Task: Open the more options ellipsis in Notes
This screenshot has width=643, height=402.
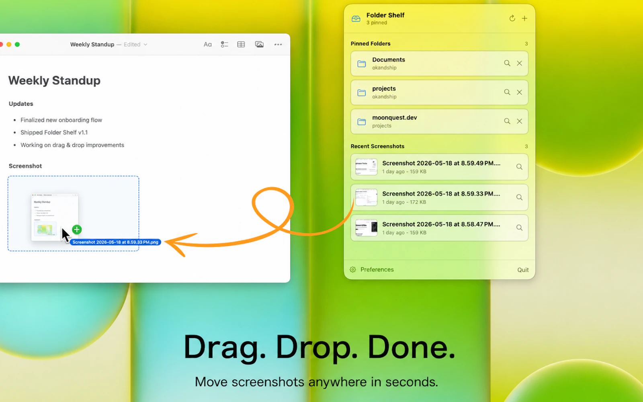Action: pyautogui.click(x=278, y=45)
